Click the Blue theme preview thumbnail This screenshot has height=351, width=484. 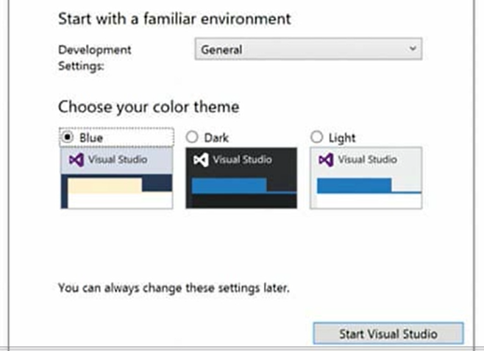(x=117, y=178)
